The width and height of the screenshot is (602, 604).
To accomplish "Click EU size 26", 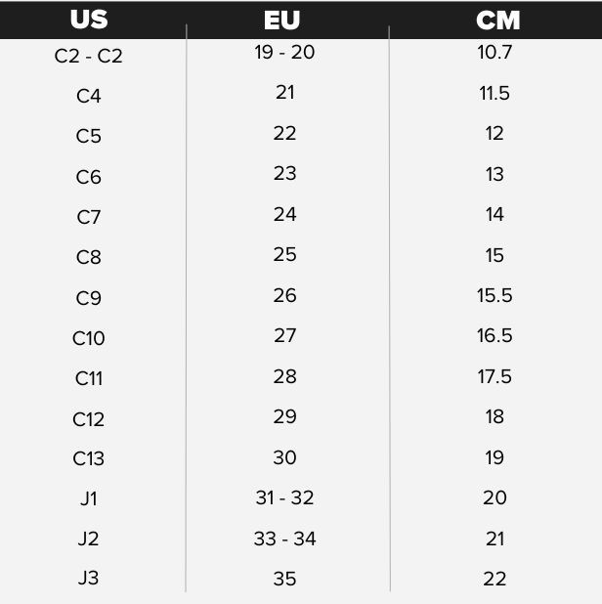I will coord(285,295).
